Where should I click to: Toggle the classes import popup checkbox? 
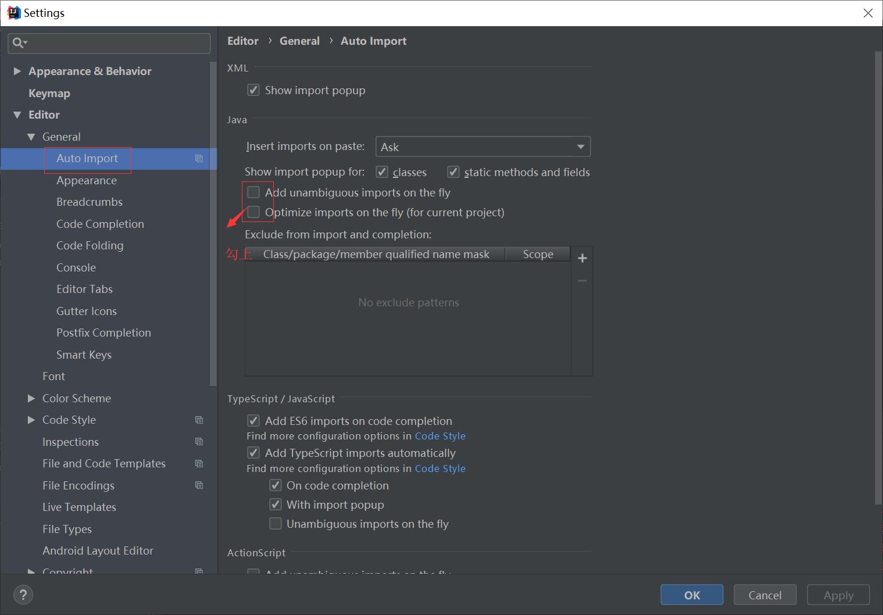click(382, 172)
